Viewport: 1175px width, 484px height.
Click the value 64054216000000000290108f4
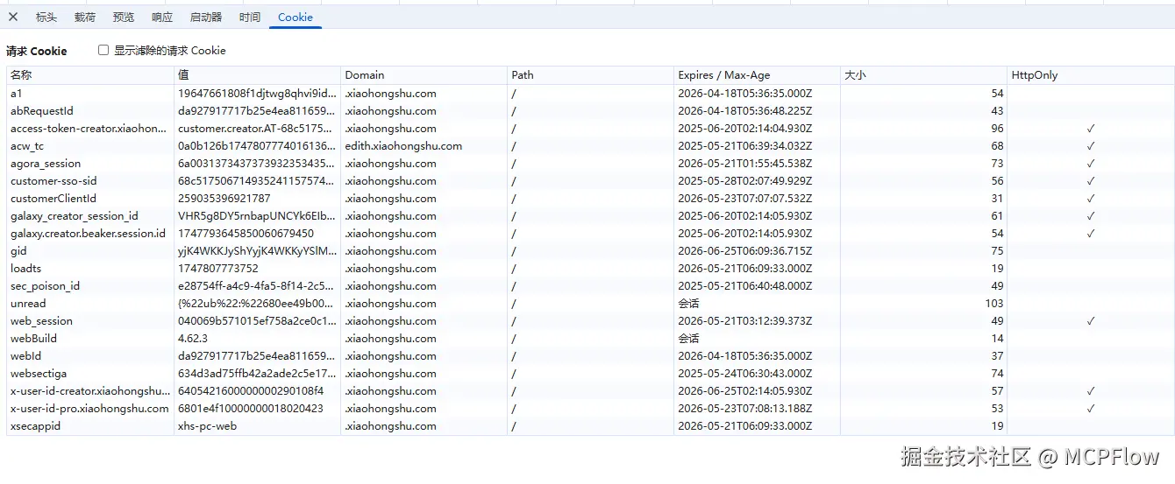pyautogui.click(x=251, y=391)
